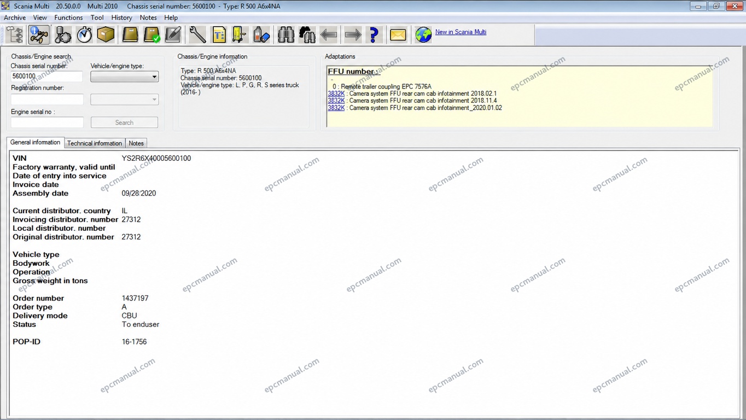Select the order number value 1437197
746x420 pixels.
click(x=135, y=298)
